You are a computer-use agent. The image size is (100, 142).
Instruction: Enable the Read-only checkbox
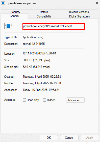(24, 100)
